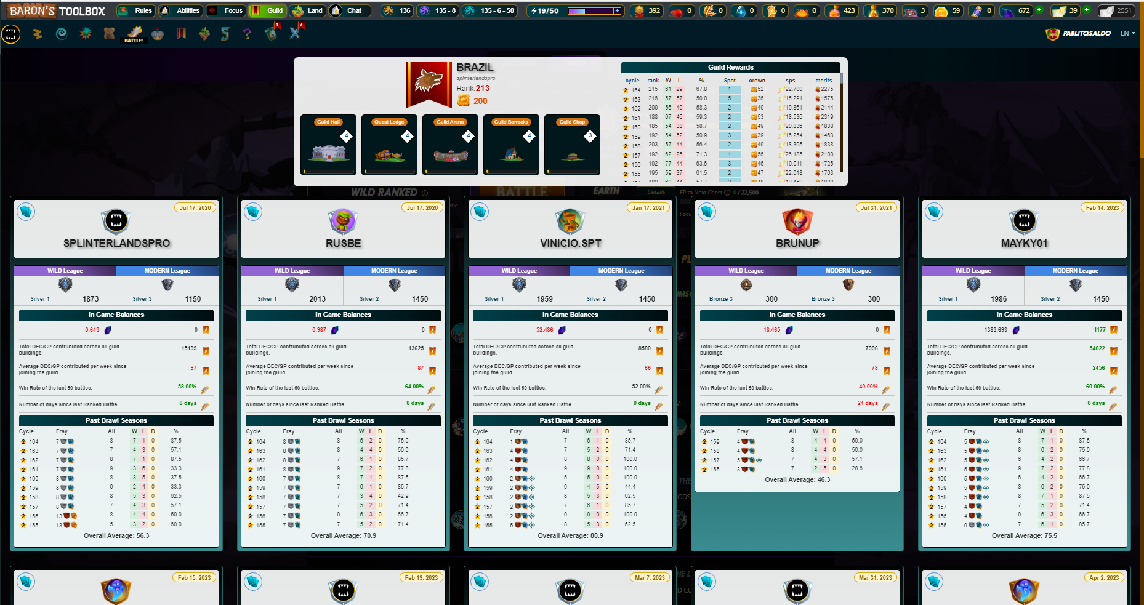Select MODERN League tab on VINICIO.SPT
The width and height of the screenshot is (1144, 605).
coord(621,271)
